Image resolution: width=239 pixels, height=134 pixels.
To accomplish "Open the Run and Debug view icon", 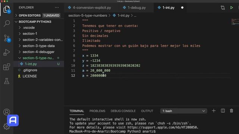I will 7,52.
